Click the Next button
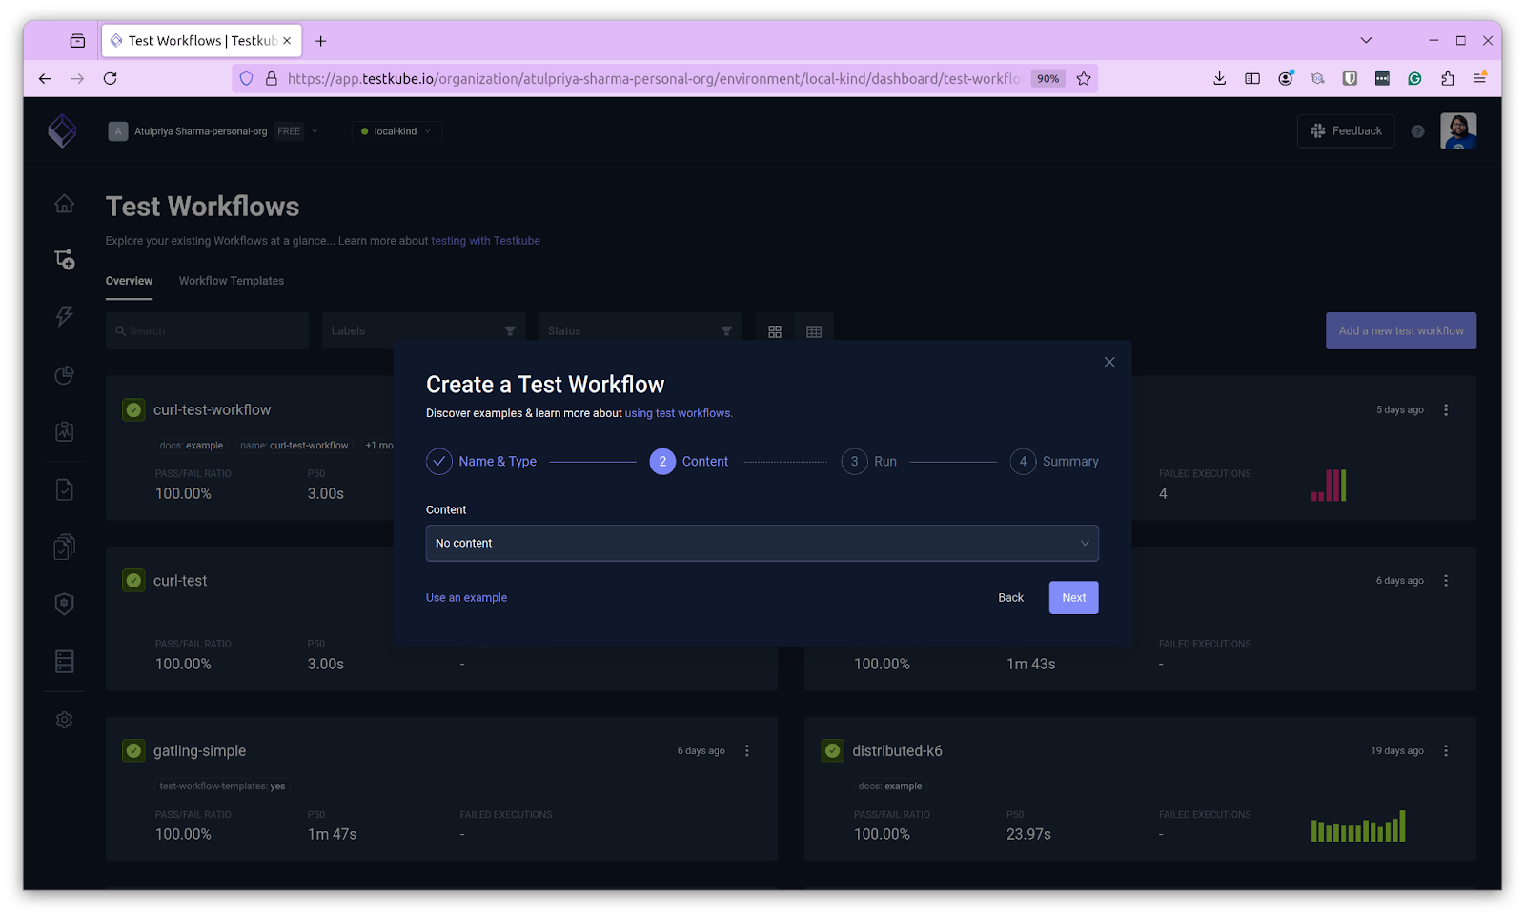Screen dimensions: 1525x916 pos(1074,598)
